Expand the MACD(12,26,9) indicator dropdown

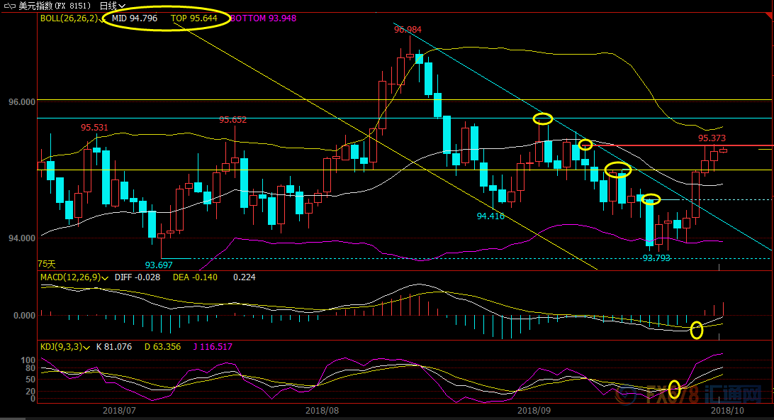(104, 278)
